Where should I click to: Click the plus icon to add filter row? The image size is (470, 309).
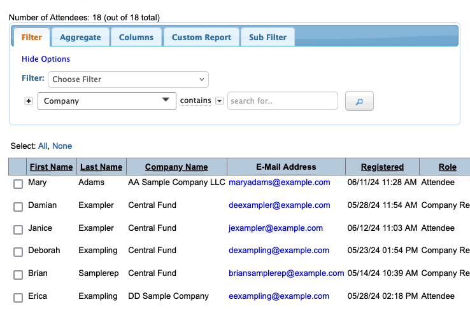click(x=29, y=101)
